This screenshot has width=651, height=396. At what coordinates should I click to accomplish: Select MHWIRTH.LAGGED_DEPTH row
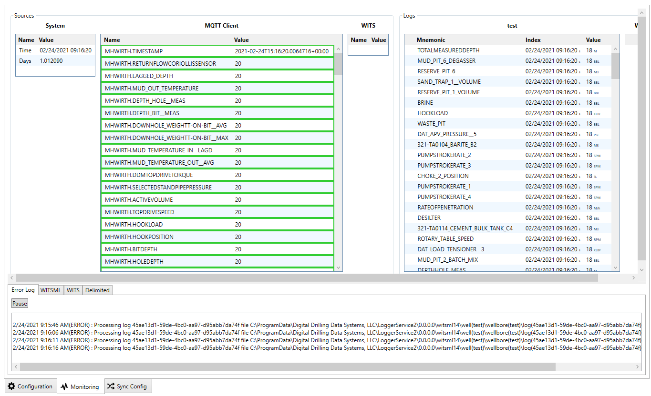217,76
